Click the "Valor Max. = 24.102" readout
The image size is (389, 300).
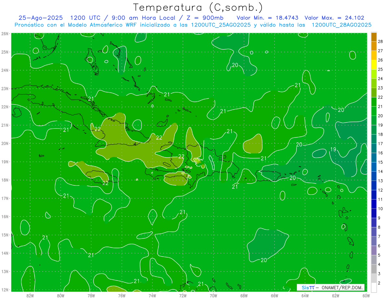[335, 18]
